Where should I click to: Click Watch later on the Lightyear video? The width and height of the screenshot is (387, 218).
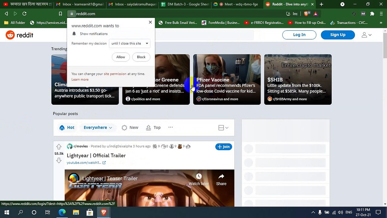(x=199, y=180)
